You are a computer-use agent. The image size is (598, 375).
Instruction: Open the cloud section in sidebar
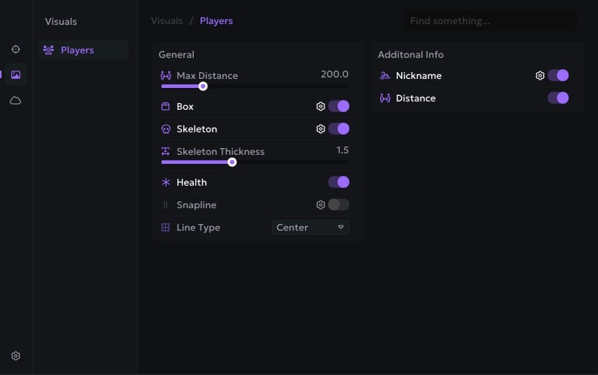16,100
